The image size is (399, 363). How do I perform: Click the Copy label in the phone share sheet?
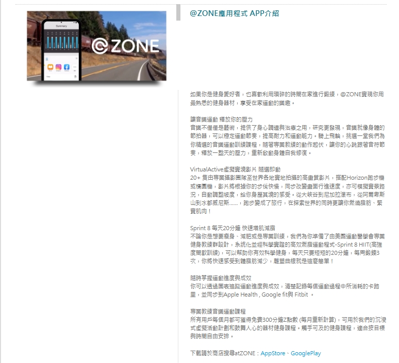(49, 77)
